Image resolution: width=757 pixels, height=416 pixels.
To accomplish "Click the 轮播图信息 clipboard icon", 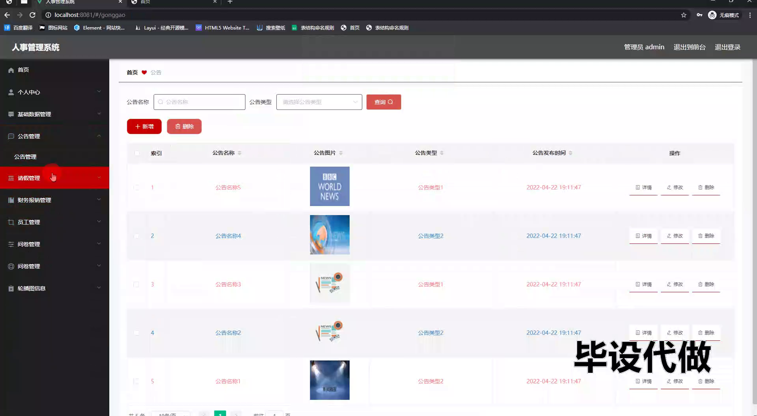I will pos(11,288).
